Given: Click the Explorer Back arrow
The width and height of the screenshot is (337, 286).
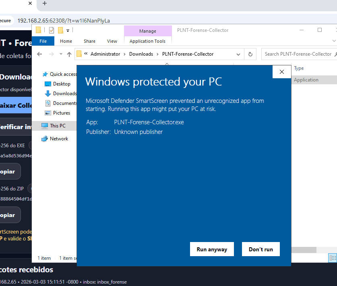Looking at the screenshot, I should 39,54.
